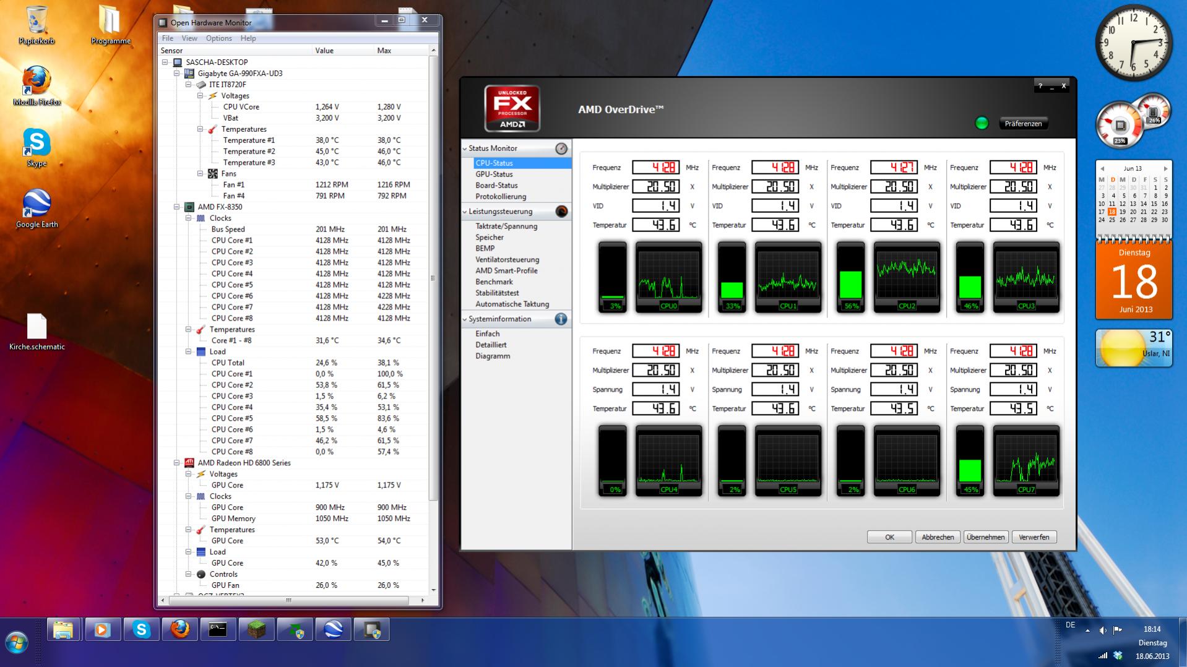Open Windows Media Player from taskbar
Screen dimensions: 1187x667
click(102, 630)
